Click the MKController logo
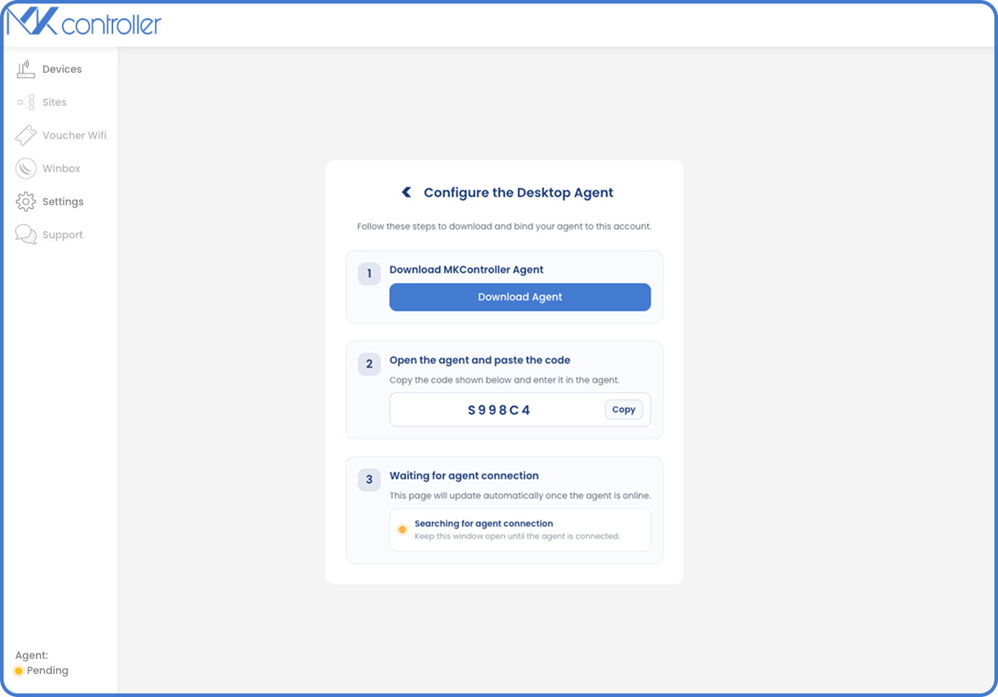 pos(84,23)
